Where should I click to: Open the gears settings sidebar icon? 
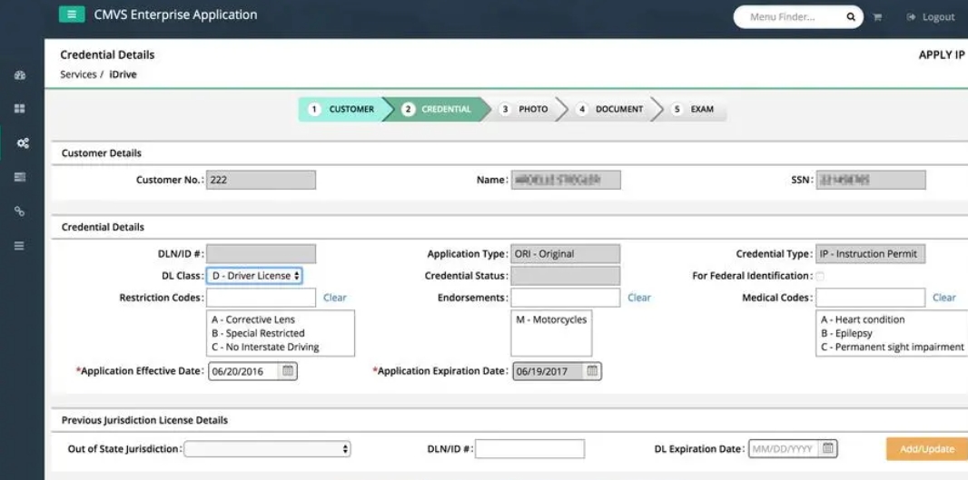tap(23, 143)
